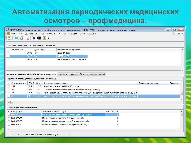
Task: Click the Parus app icon in title bar
Action: coord(8,30)
